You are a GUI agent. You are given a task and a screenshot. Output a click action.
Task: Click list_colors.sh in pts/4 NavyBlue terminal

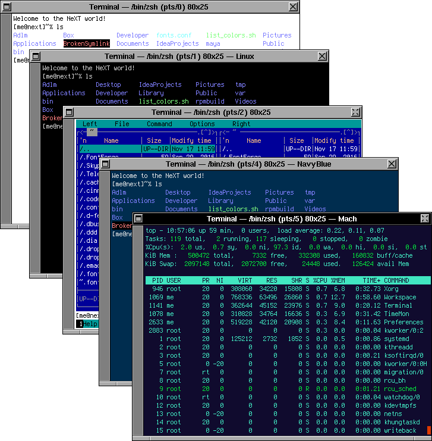pyautogui.click(x=233, y=209)
